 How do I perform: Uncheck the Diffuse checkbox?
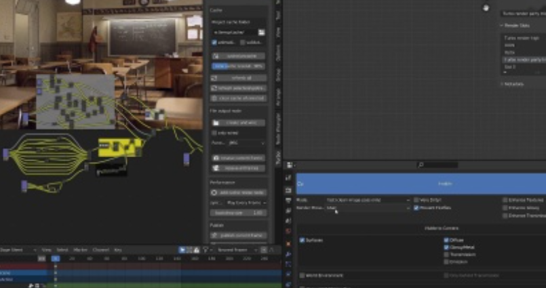(446, 240)
